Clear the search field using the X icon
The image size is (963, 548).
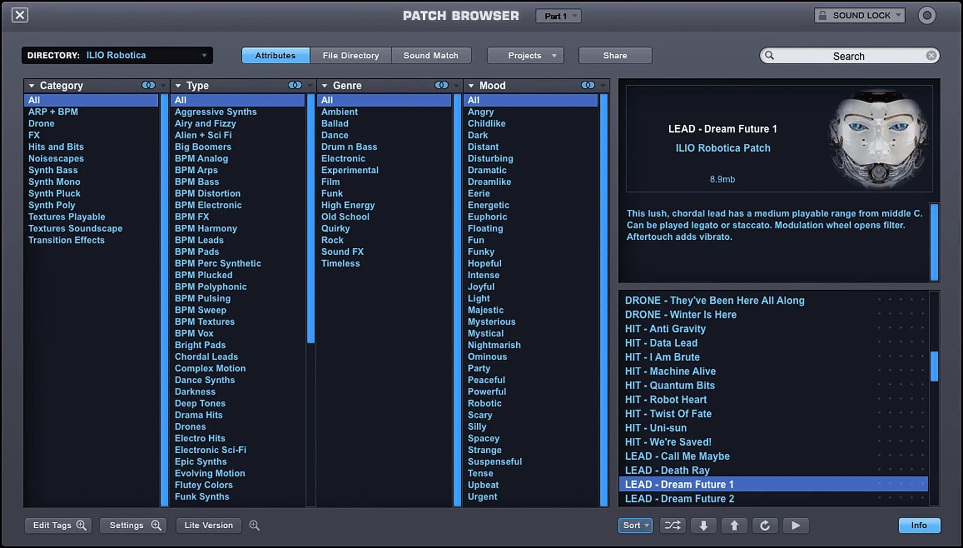point(932,55)
